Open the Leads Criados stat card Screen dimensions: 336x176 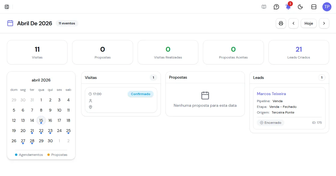[299, 52]
